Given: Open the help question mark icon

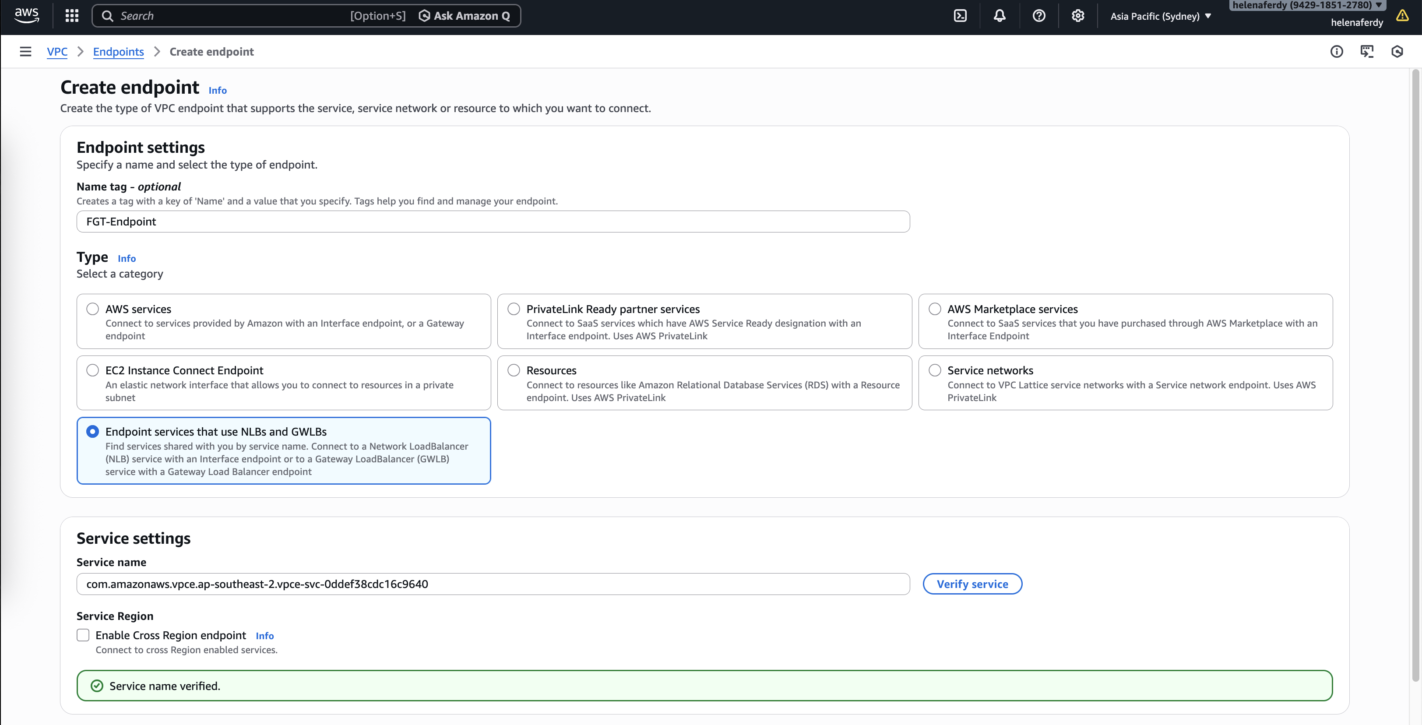Looking at the screenshot, I should (x=1038, y=16).
